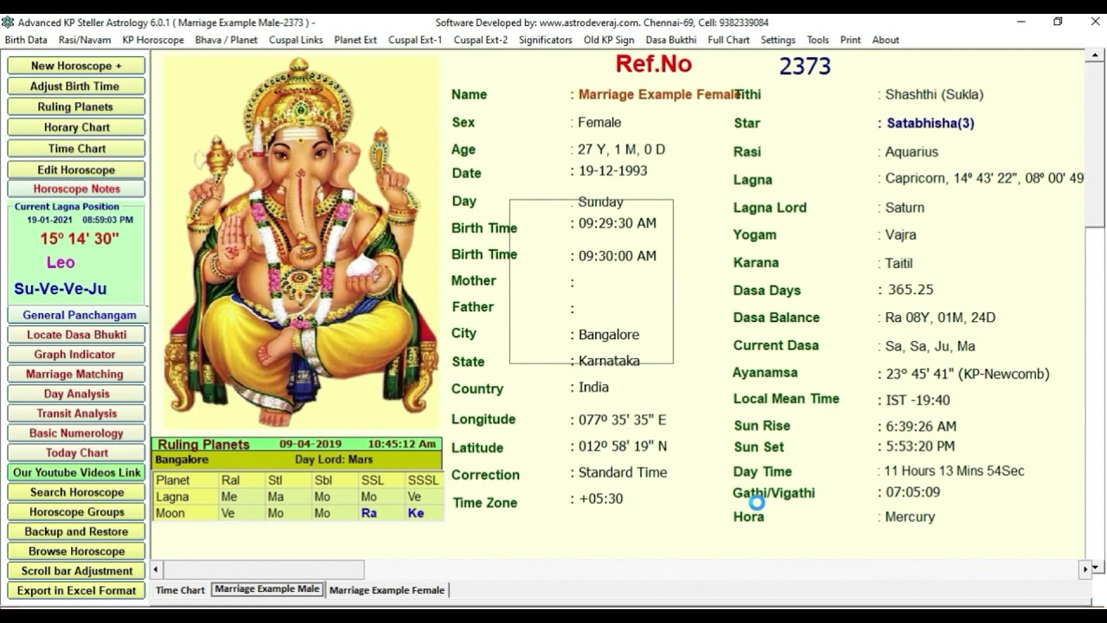Open the Dasa Bukthi menu
Image resolution: width=1107 pixels, height=623 pixels.
tap(671, 40)
